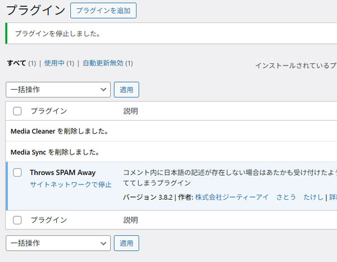Click the Media Cleaner を削除しました message
The width and height of the screenshot is (337, 262).
59,131
